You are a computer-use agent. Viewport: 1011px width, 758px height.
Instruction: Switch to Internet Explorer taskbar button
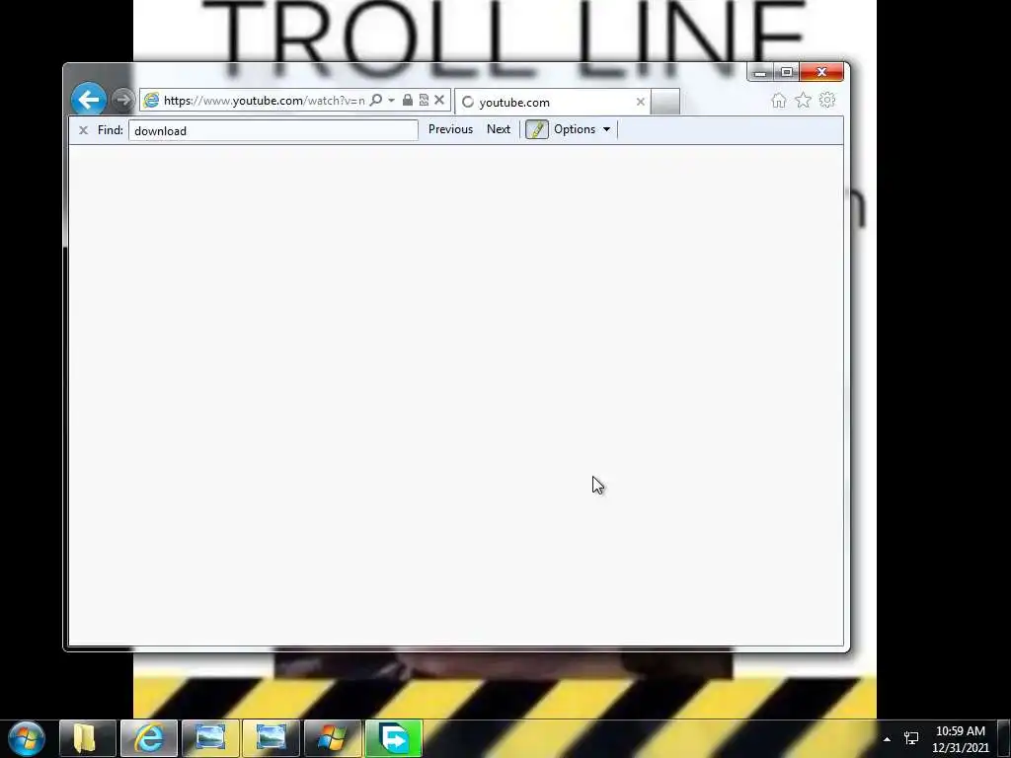(149, 738)
